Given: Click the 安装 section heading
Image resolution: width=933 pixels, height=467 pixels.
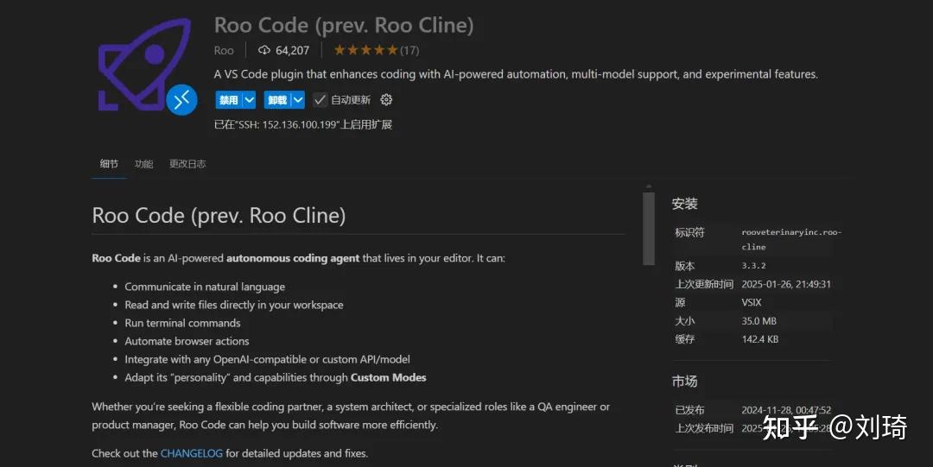Looking at the screenshot, I should [684, 204].
